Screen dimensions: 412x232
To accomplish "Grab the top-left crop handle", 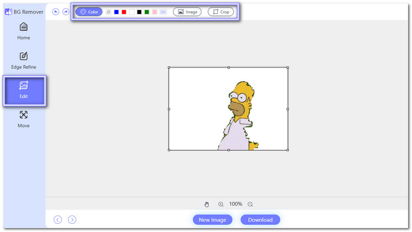I will pos(169,68).
